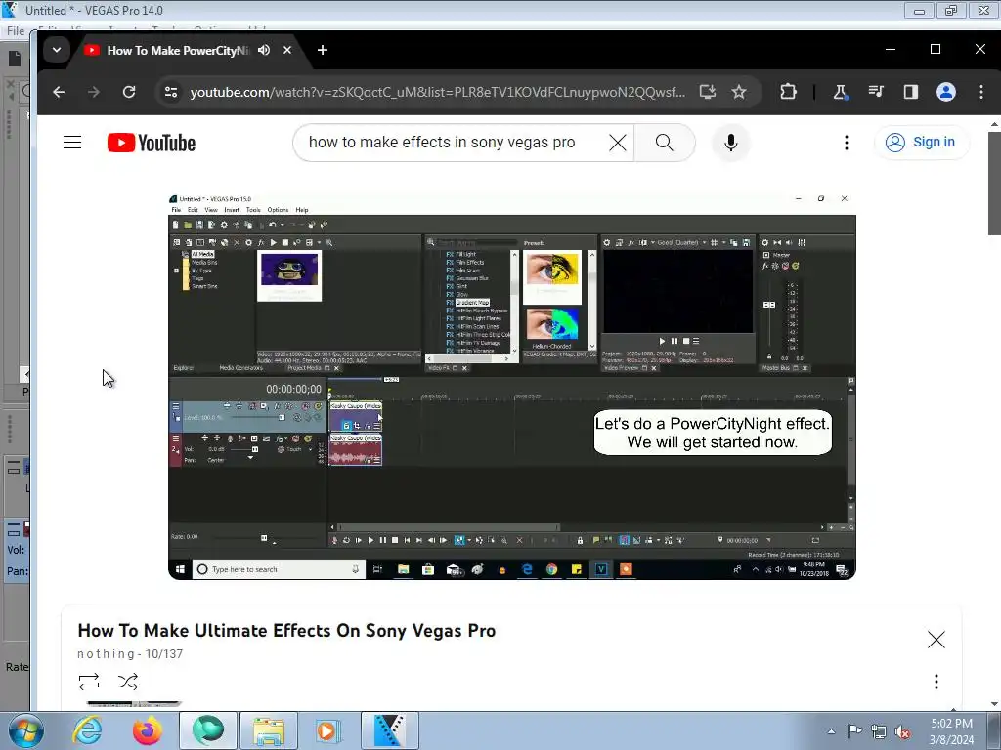Open the File menu in VEGAS Pro
This screenshot has width=1001, height=750.
(x=16, y=30)
